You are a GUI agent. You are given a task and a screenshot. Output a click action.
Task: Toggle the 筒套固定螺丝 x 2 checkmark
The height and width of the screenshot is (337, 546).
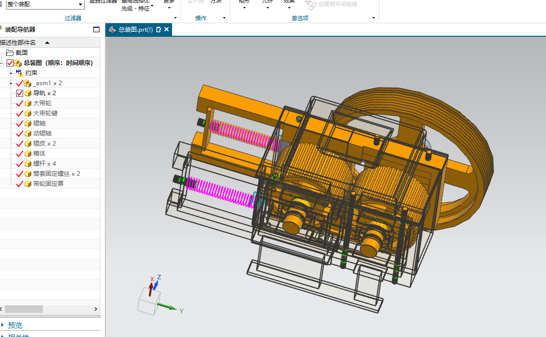pyautogui.click(x=20, y=174)
